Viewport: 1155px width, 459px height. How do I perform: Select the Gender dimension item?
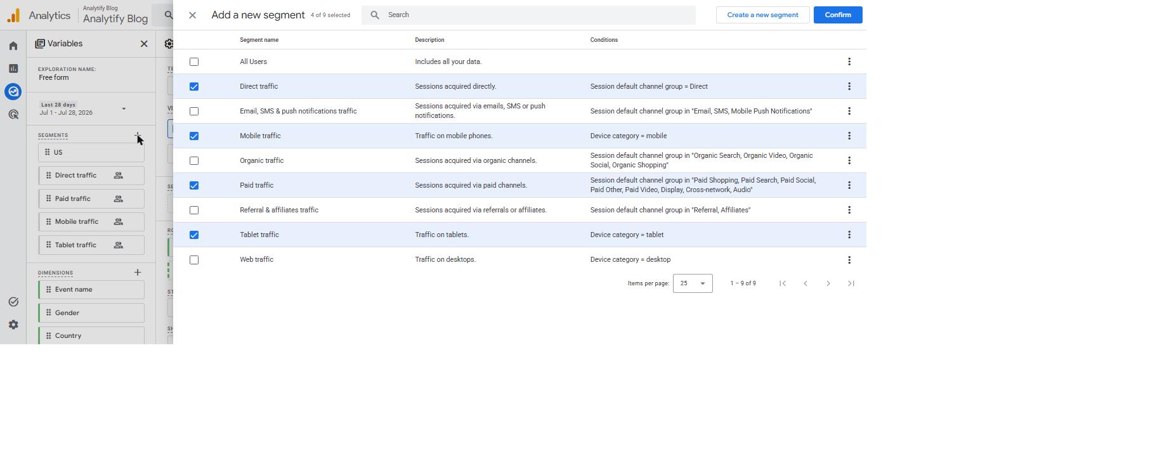pos(91,313)
